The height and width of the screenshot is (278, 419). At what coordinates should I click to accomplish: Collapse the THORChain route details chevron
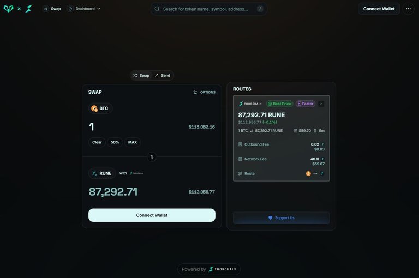coord(321,104)
